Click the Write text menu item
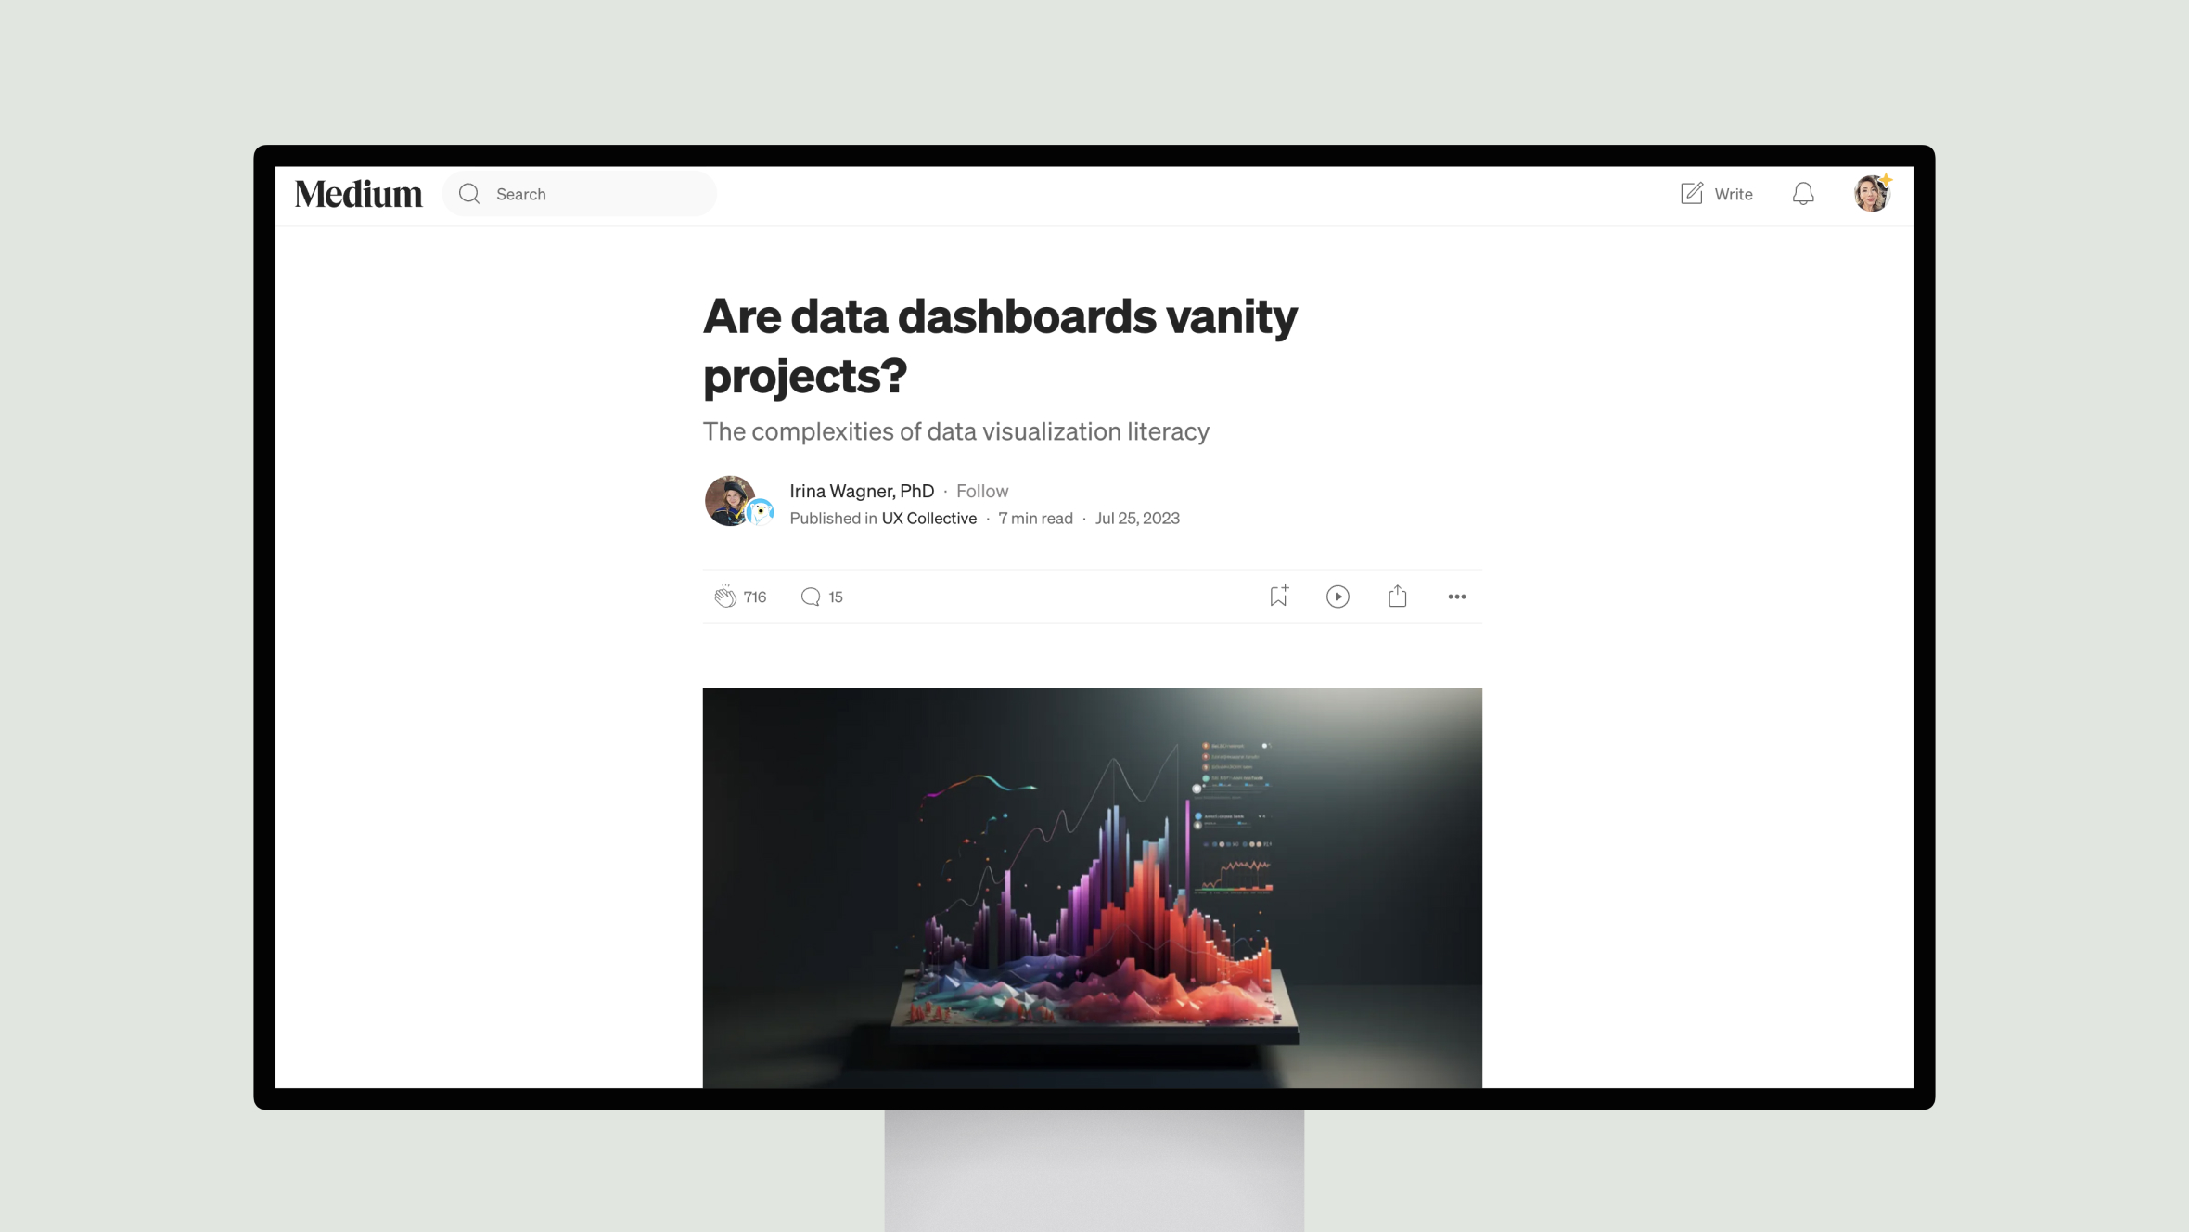Viewport: 2189px width, 1232px height. pyautogui.click(x=1734, y=193)
